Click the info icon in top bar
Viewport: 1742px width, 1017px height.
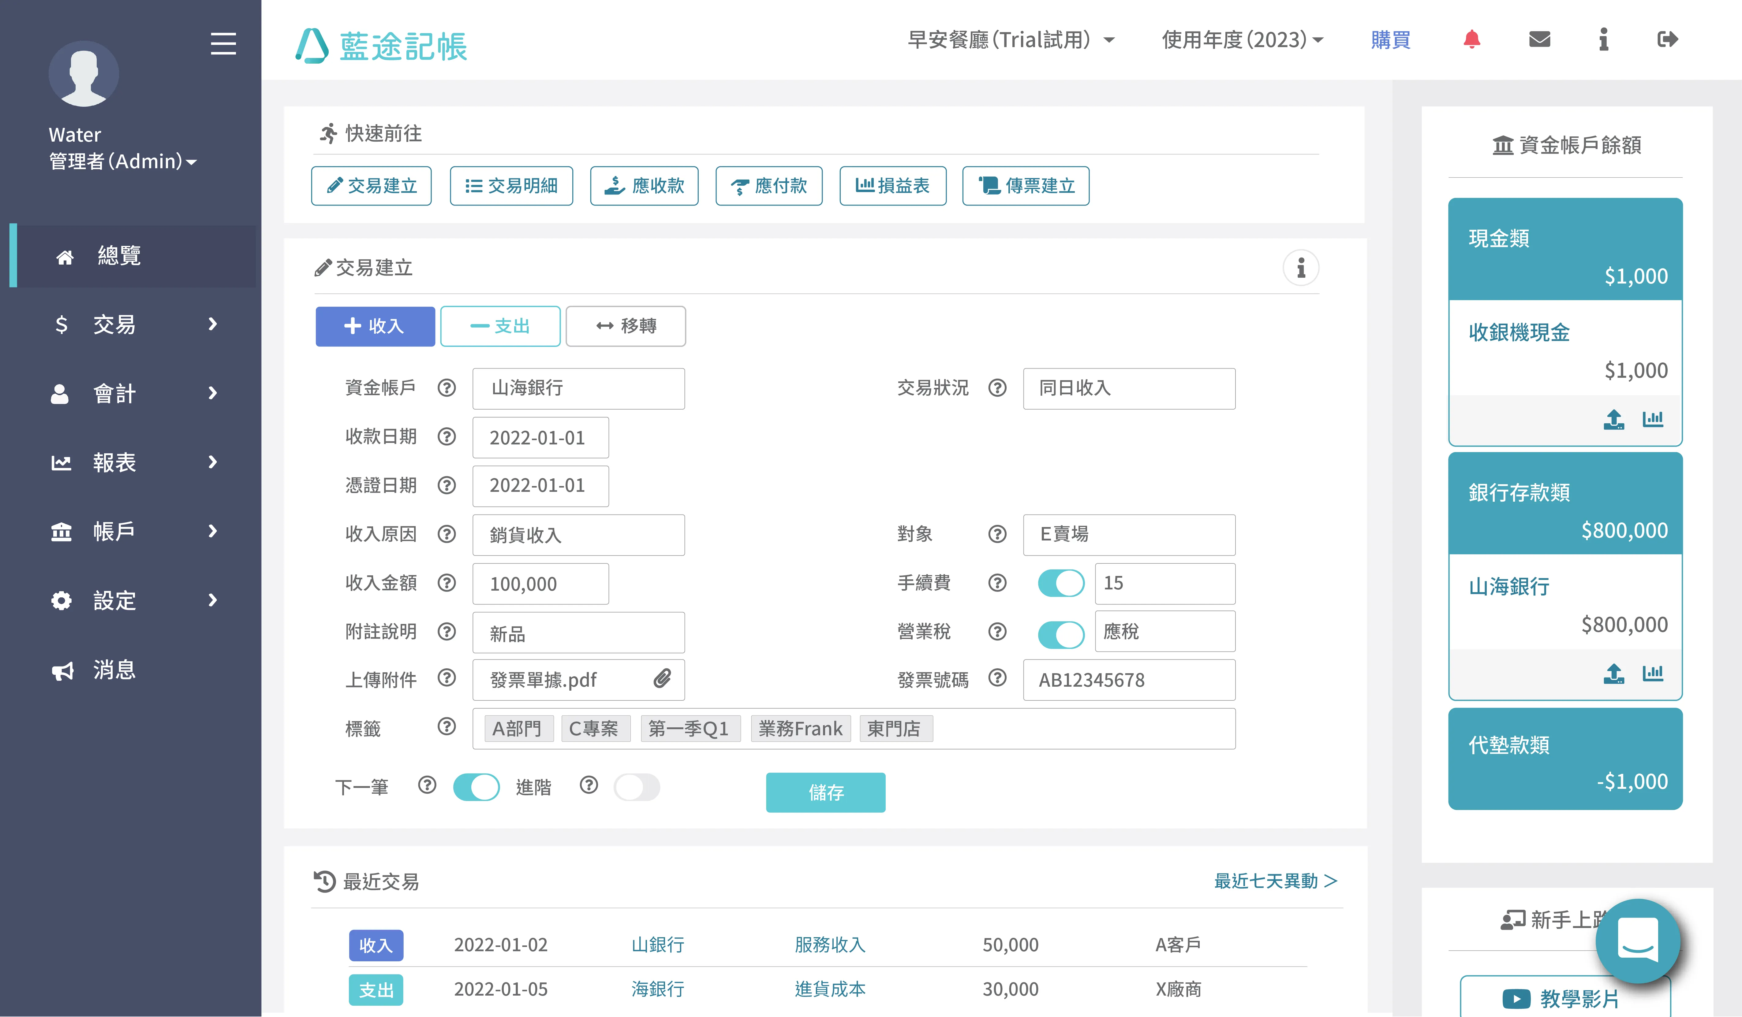point(1603,39)
